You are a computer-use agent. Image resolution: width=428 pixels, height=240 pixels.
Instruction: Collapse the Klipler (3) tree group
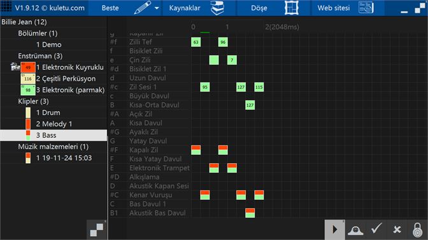33,101
